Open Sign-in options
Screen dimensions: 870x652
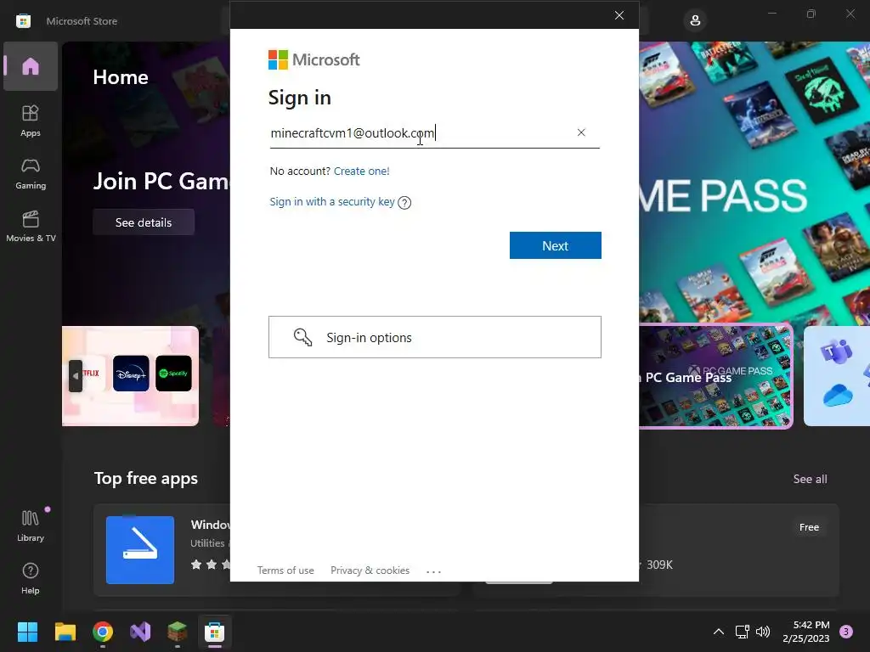click(434, 337)
